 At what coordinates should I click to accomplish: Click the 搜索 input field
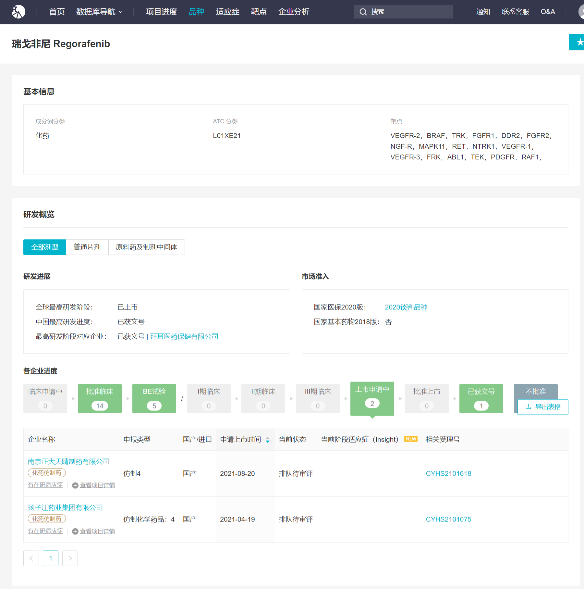pos(404,12)
